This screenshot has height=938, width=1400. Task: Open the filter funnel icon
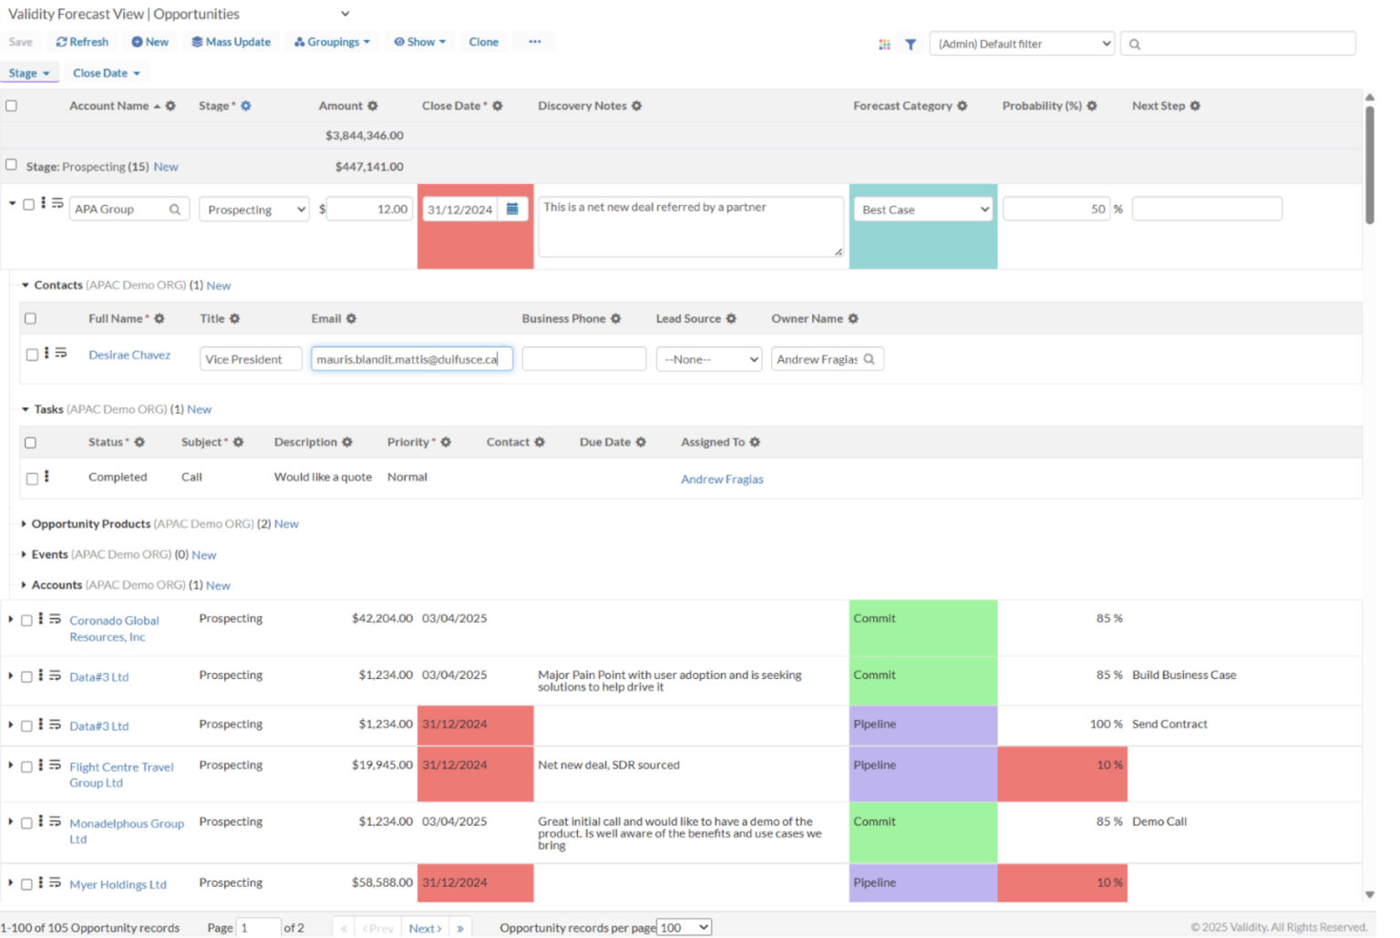tap(911, 43)
